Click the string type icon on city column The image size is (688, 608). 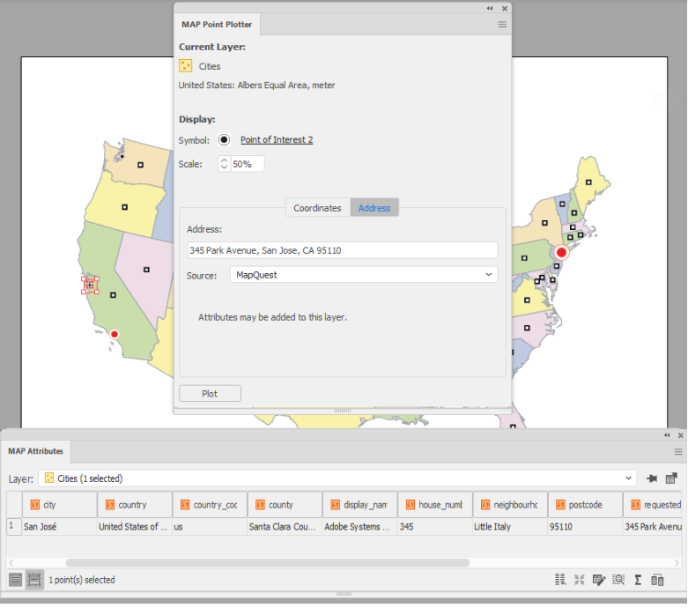tap(34, 505)
